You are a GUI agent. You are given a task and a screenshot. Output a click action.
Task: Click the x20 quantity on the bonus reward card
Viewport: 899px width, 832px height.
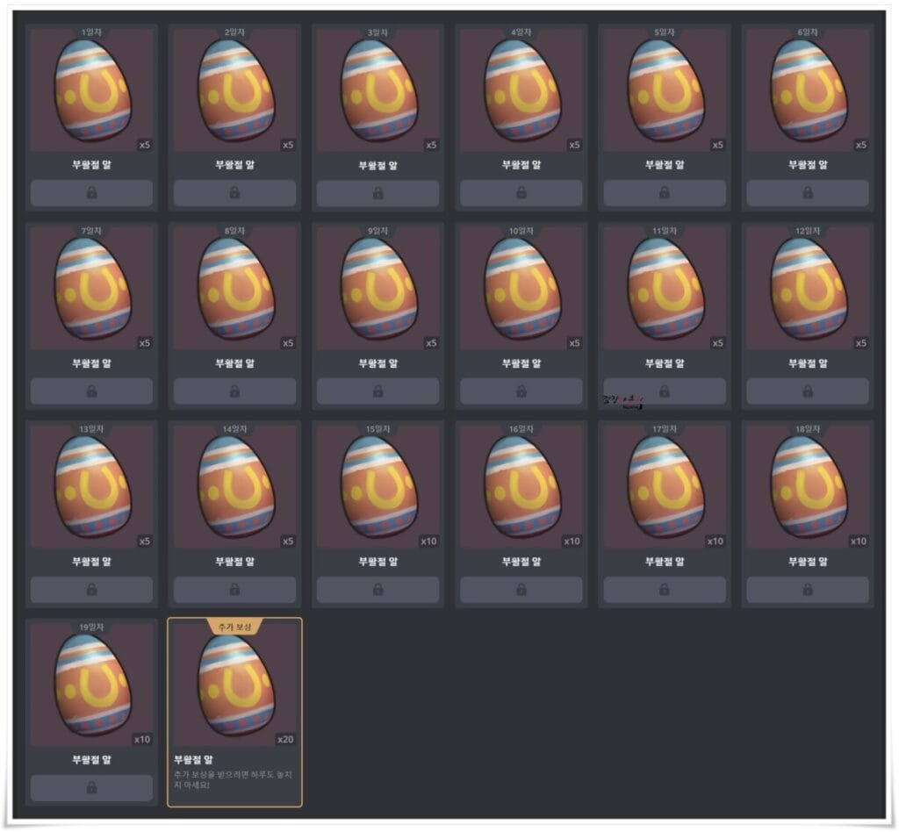[285, 740]
